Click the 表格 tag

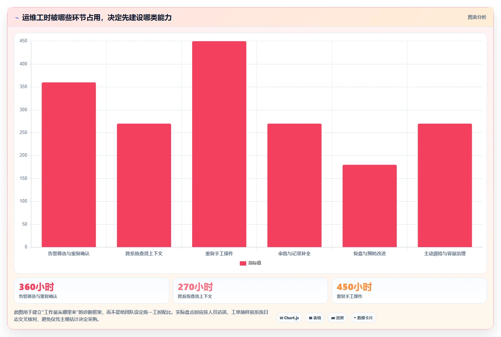[315, 318]
